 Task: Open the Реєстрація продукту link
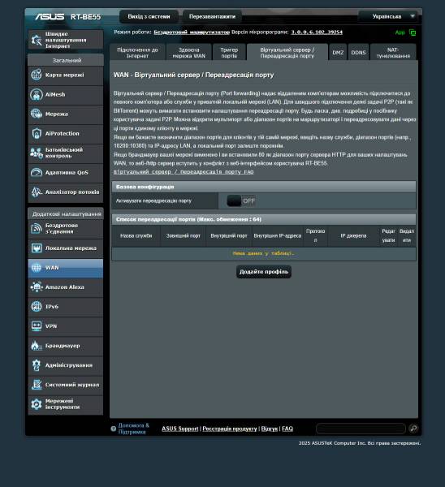coord(230,429)
